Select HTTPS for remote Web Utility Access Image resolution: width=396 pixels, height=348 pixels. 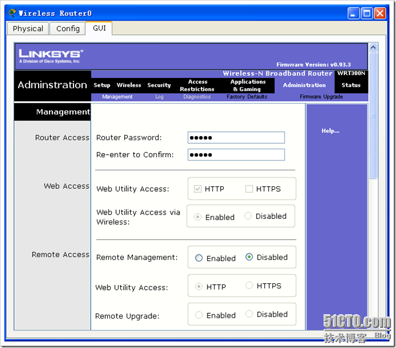[249, 285]
